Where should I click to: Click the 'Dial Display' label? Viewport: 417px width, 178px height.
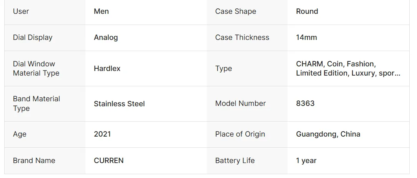click(x=33, y=38)
